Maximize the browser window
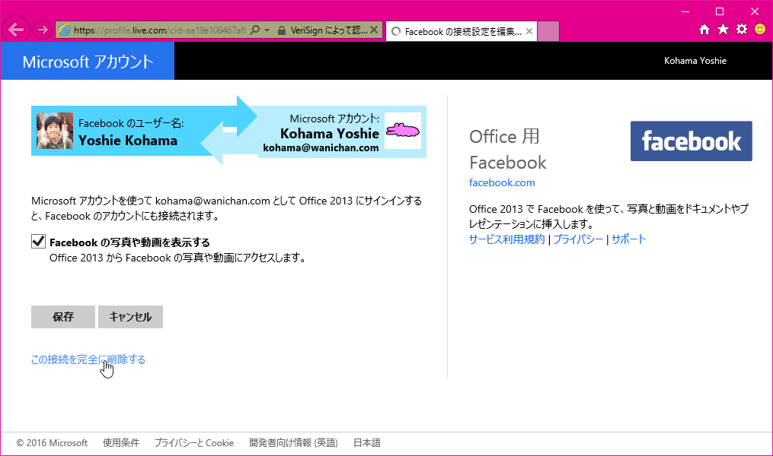Image resolution: width=773 pixels, height=456 pixels. (x=720, y=11)
